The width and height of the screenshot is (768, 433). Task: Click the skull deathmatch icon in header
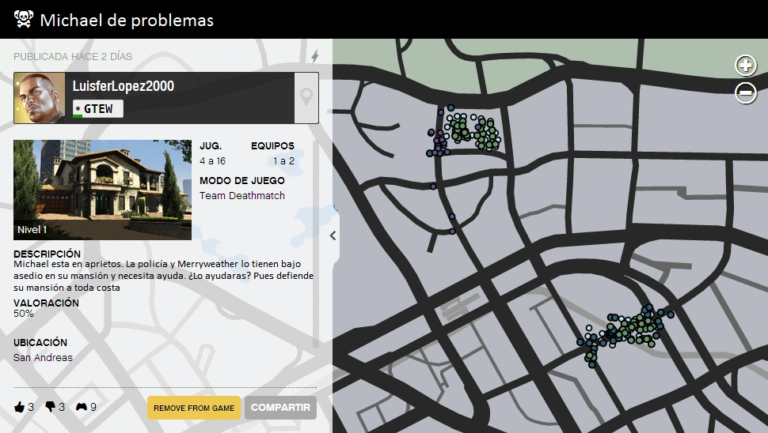23,20
